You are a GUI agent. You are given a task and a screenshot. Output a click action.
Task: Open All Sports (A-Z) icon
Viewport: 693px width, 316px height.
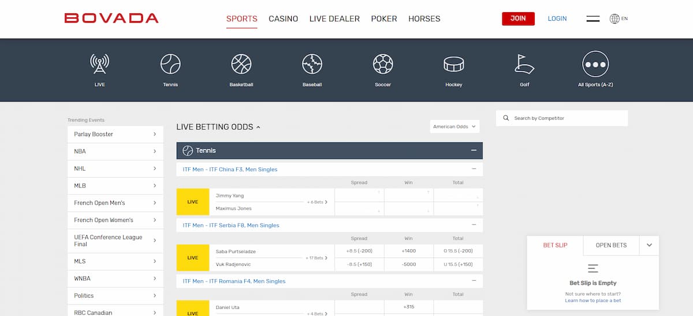tap(595, 64)
